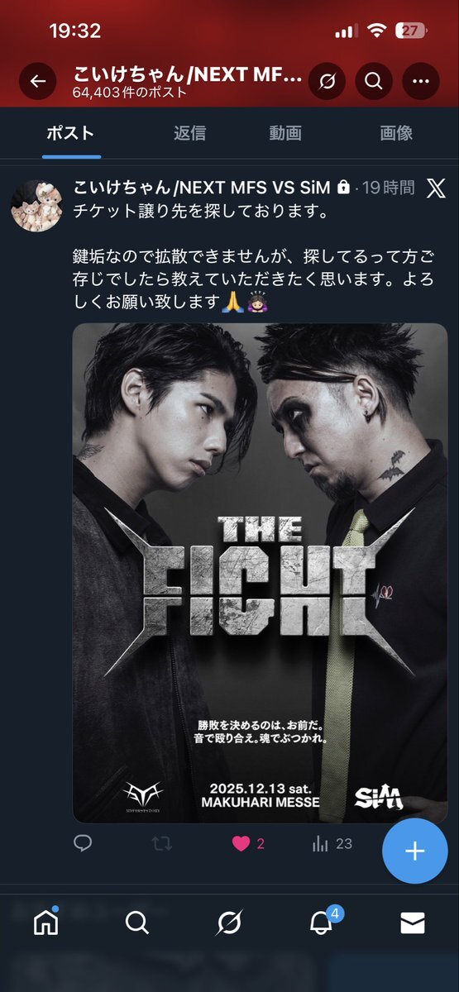Switch to the 画像 tab
The width and height of the screenshot is (459, 992).
[x=396, y=133]
